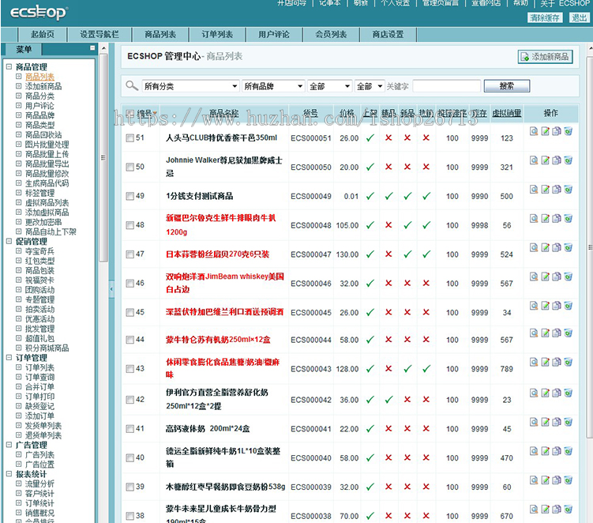Click the 添加新商品 button
The image size is (593, 523).
coord(545,57)
